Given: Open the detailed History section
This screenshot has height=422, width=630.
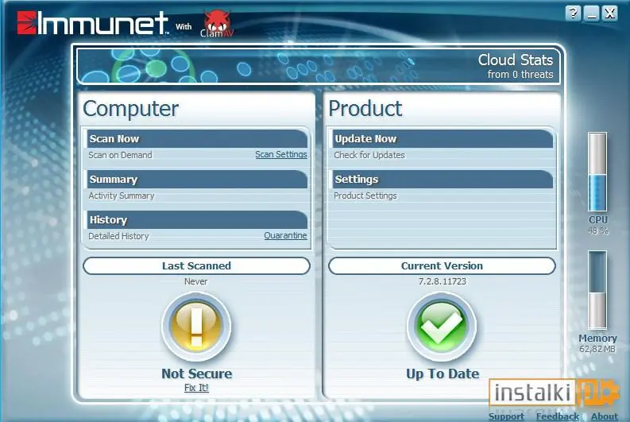Looking at the screenshot, I should (108, 220).
